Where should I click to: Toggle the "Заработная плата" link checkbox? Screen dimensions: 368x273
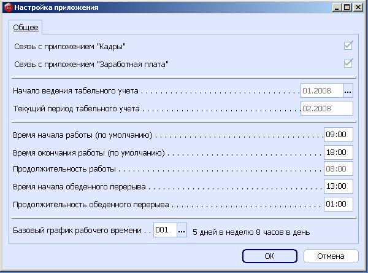(348, 63)
